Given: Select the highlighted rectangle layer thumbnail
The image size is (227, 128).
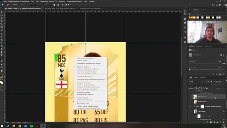Looking at the screenshot, I should point(195,97).
